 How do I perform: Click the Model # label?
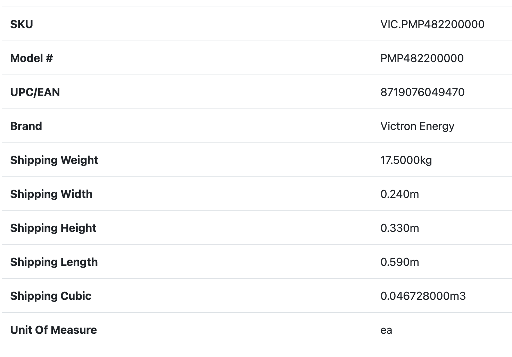pyautogui.click(x=32, y=58)
